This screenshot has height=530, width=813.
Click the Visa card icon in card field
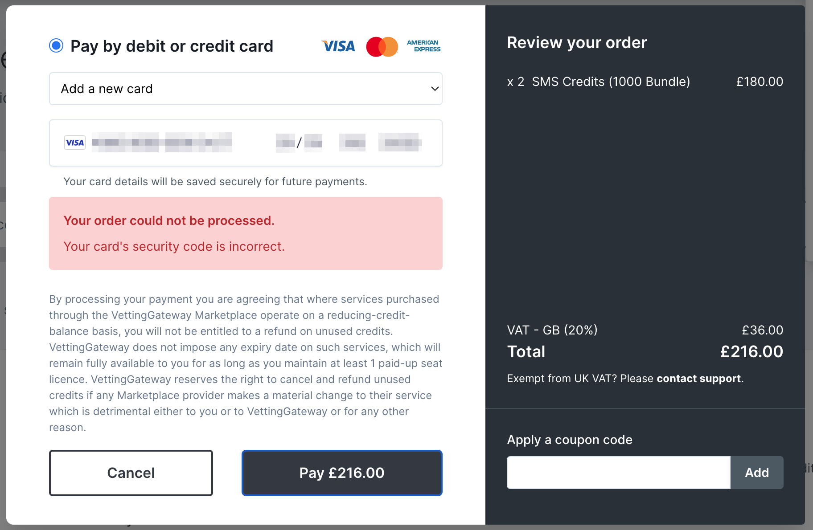pyautogui.click(x=75, y=143)
